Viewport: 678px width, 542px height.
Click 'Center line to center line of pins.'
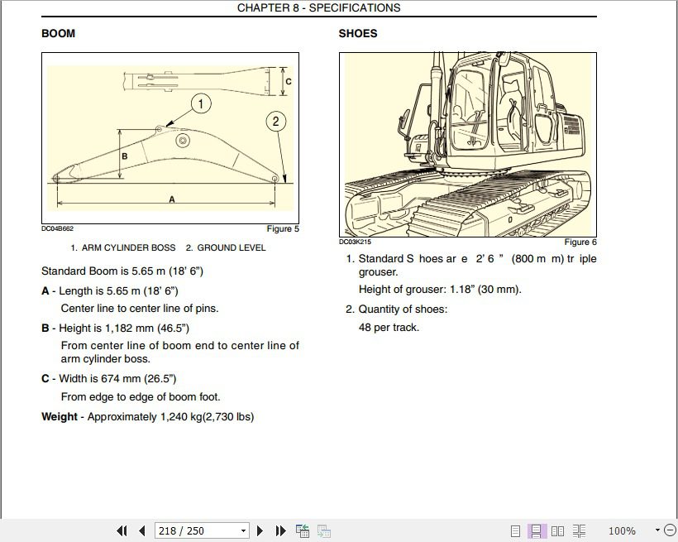click(x=140, y=308)
